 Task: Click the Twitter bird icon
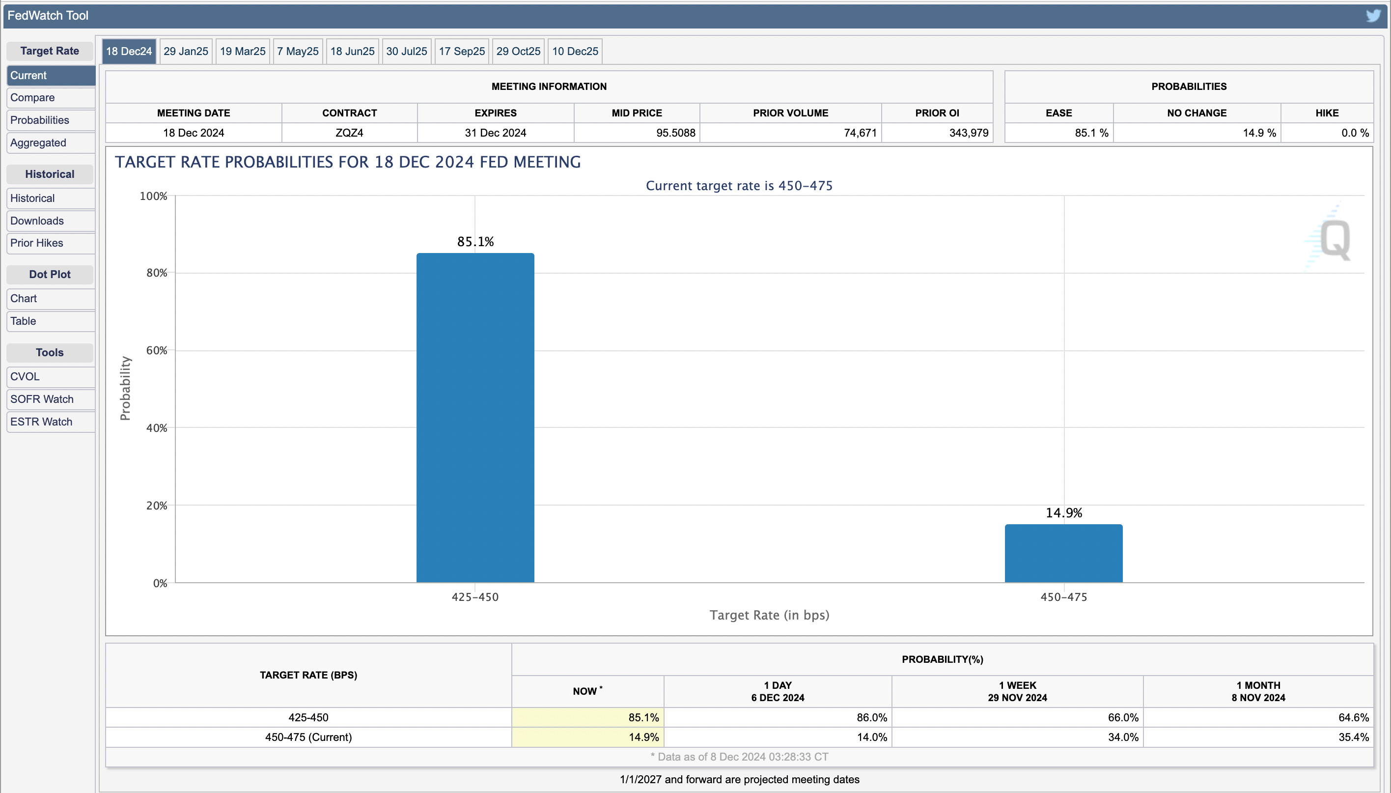click(1372, 15)
